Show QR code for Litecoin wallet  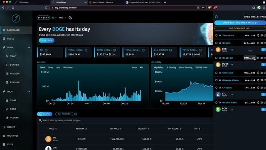click(x=261, y=88)
